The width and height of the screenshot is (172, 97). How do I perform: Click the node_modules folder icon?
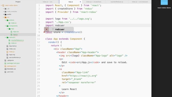pos(5,12)
